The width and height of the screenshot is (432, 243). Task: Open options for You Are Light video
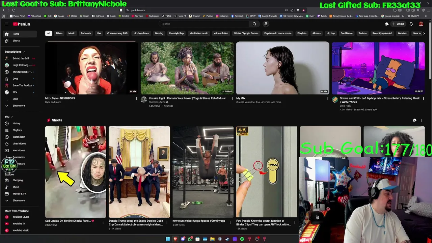click(x=232, y=99)
